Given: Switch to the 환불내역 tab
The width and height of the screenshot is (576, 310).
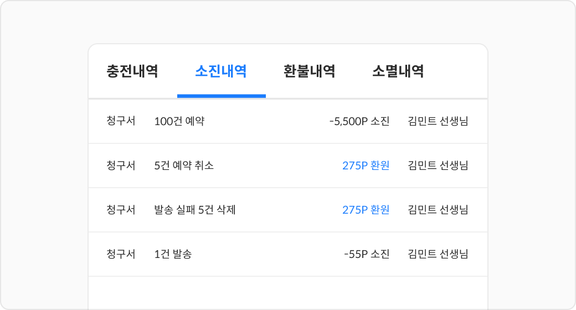Looking at the screenshot, I should tap(310, 71).
